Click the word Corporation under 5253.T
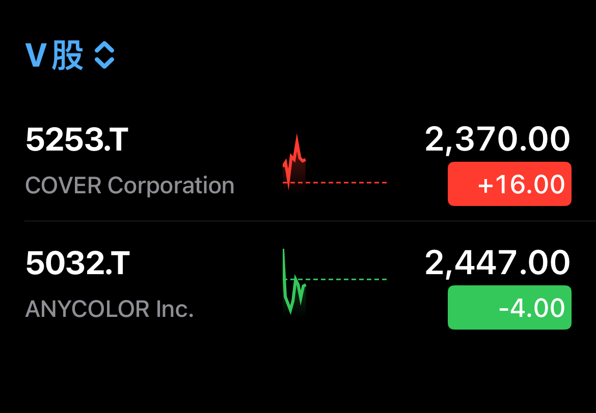 [171, 186]
